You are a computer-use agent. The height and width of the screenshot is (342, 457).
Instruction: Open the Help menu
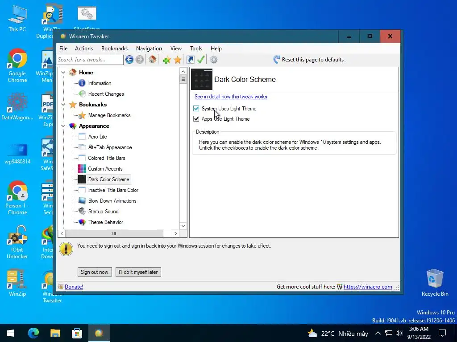click(x=216, y=49)
